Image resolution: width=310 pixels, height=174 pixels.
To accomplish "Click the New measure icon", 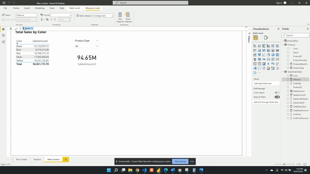I will [120, 17].
